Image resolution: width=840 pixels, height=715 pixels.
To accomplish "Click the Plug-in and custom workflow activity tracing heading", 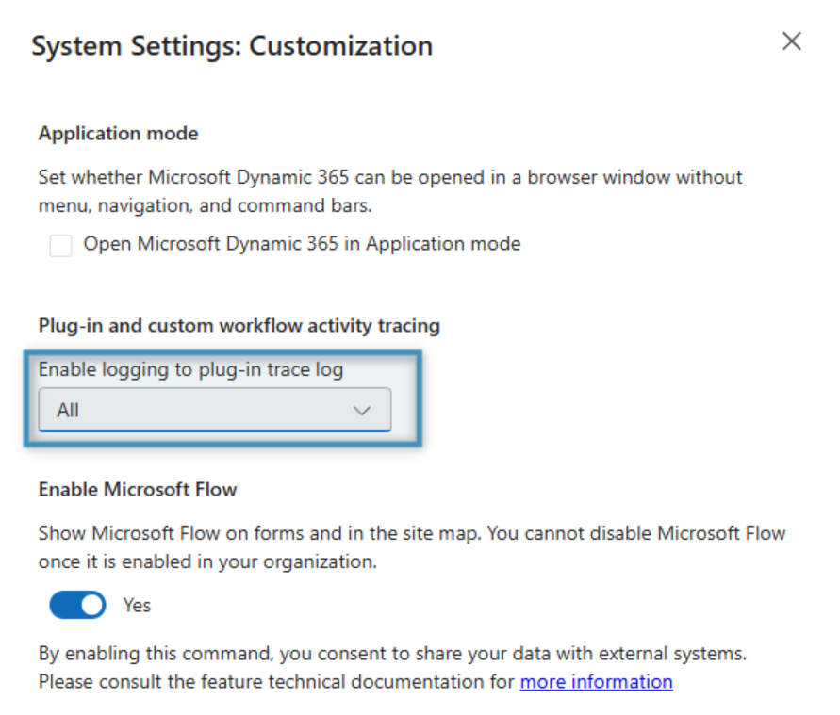I will (239, 325).
